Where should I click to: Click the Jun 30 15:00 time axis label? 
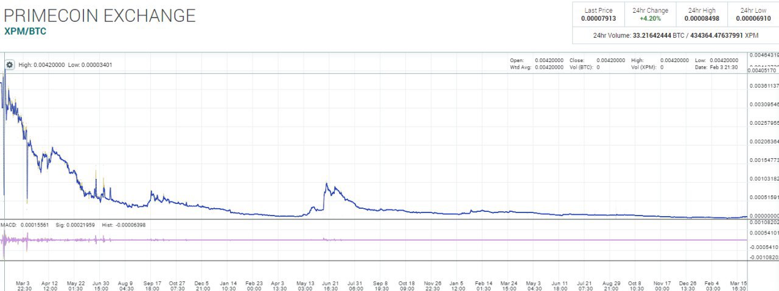(x=101, y=286)
